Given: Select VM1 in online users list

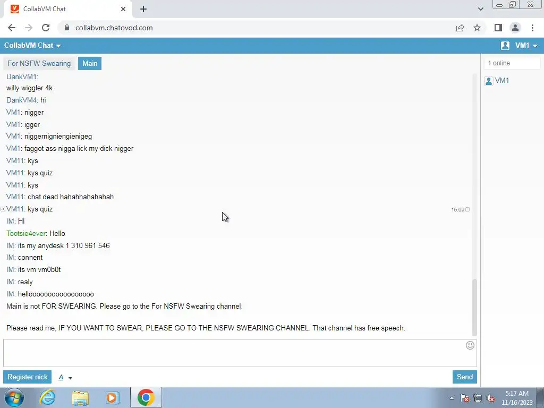Looking at the screenshot, I should (x=502, y=81).
